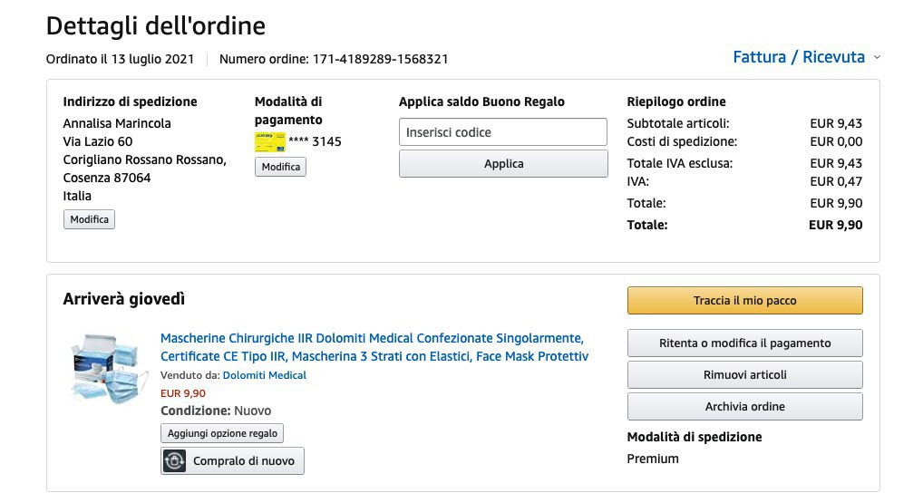923x493 pixels.
Task: Click Traccia il mio pacco
Action: (744, 301)
